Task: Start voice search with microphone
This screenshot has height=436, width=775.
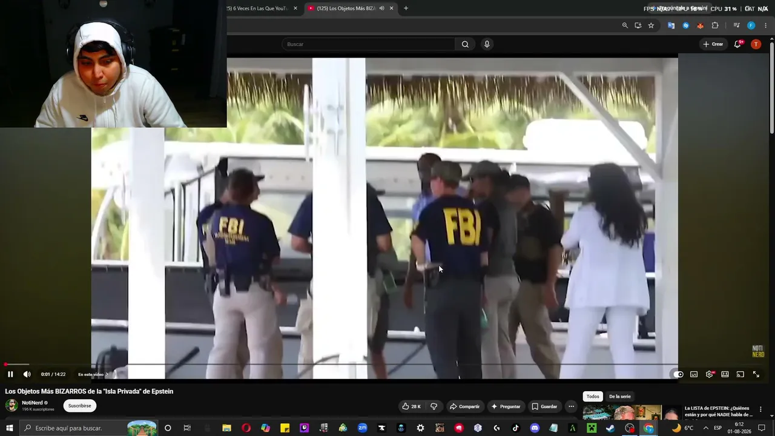Action: pos(486,44)
